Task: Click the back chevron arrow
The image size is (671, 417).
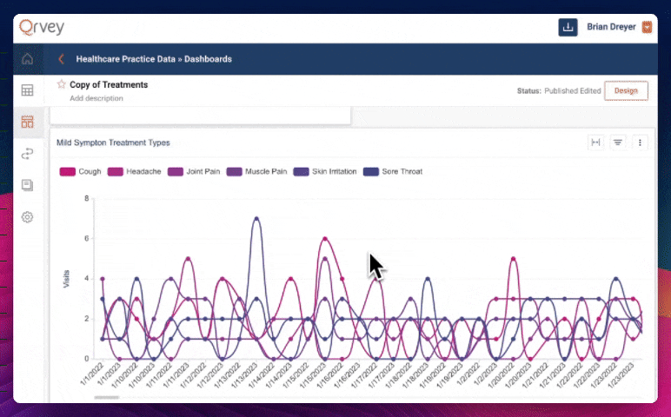Action: coord(61,59)
